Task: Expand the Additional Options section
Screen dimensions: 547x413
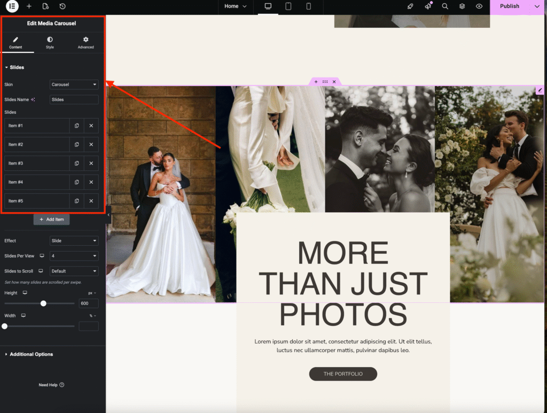Action: [x=31, y=354]
